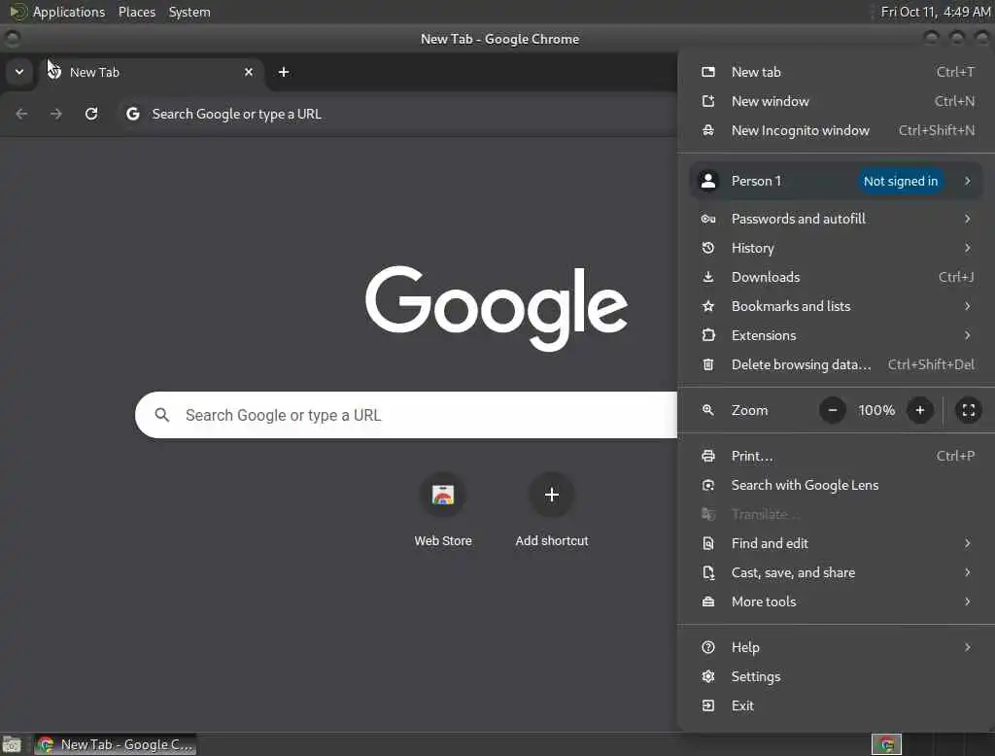Expand Cast, save, and share submenu arrow

pyautogui.click(x=968, y=572)
